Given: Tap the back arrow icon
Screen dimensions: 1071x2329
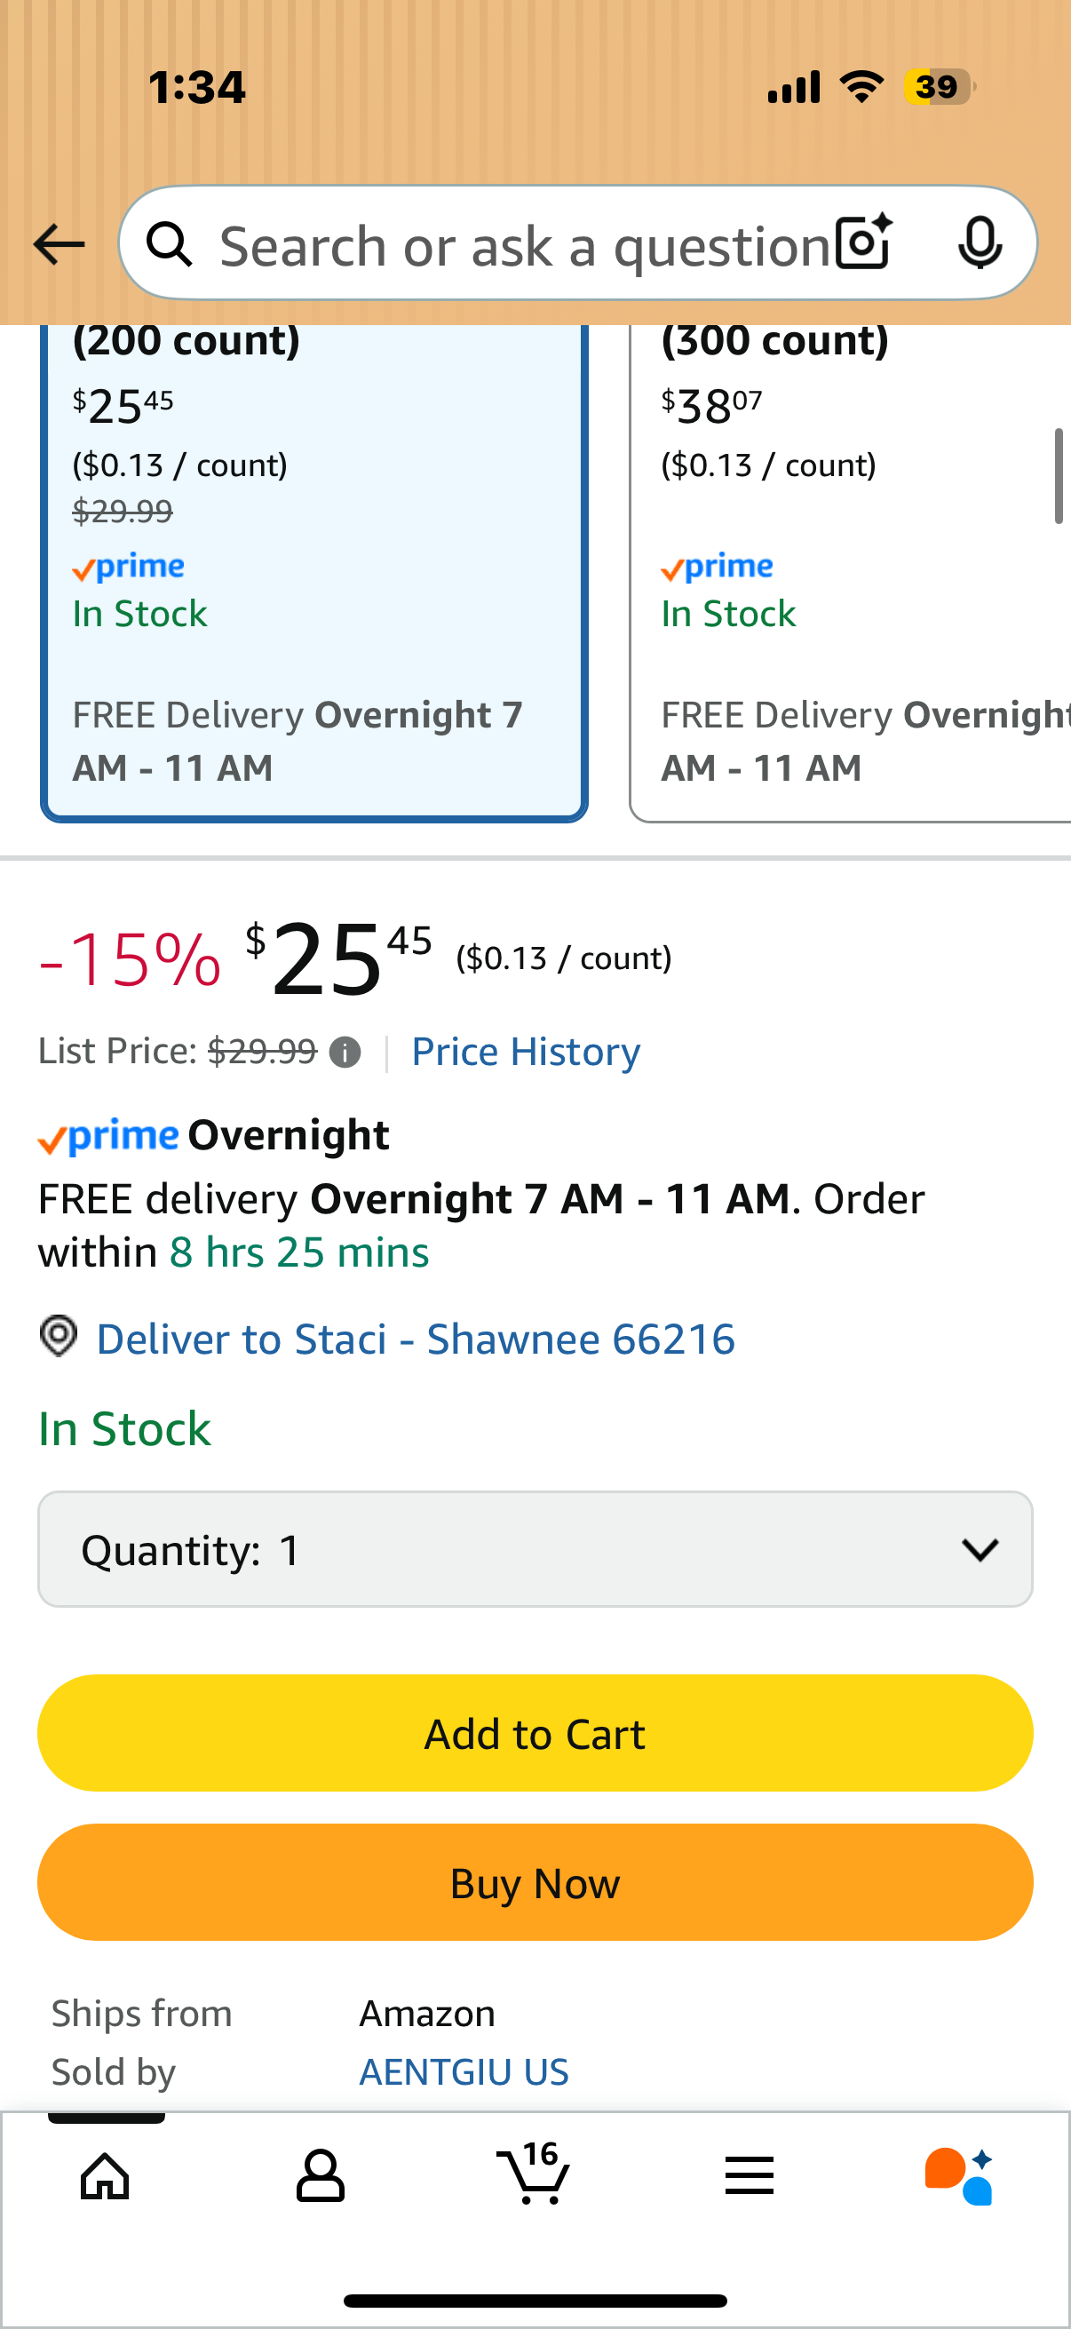Looking at the screenshot, I should pyautogui.click(x=59, y=244).
